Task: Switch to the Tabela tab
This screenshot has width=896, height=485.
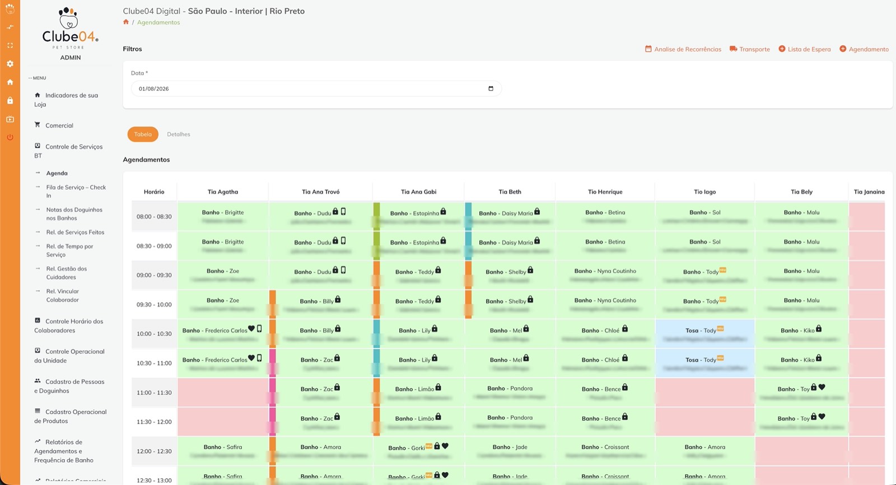Action: click(x=143, y=134)
